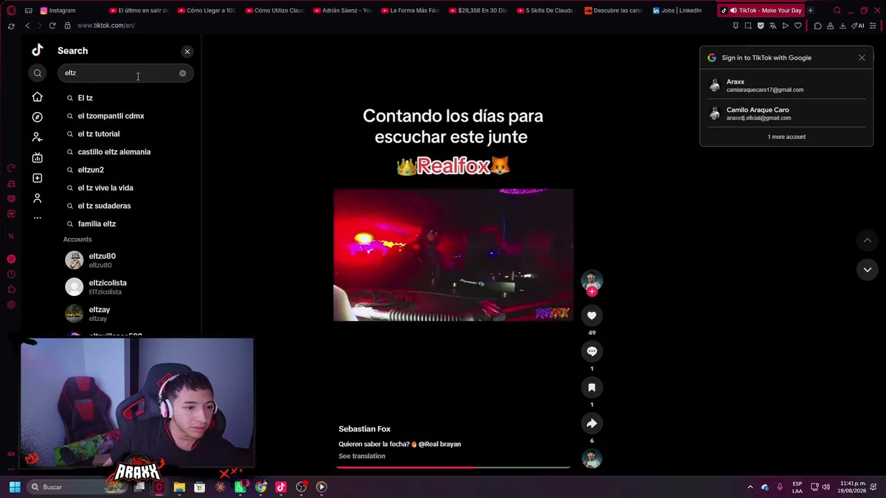The image size is (886, 498).
Task: Switch to the '5 Skills De Claude' tab
Action: [x=546, y=10]
